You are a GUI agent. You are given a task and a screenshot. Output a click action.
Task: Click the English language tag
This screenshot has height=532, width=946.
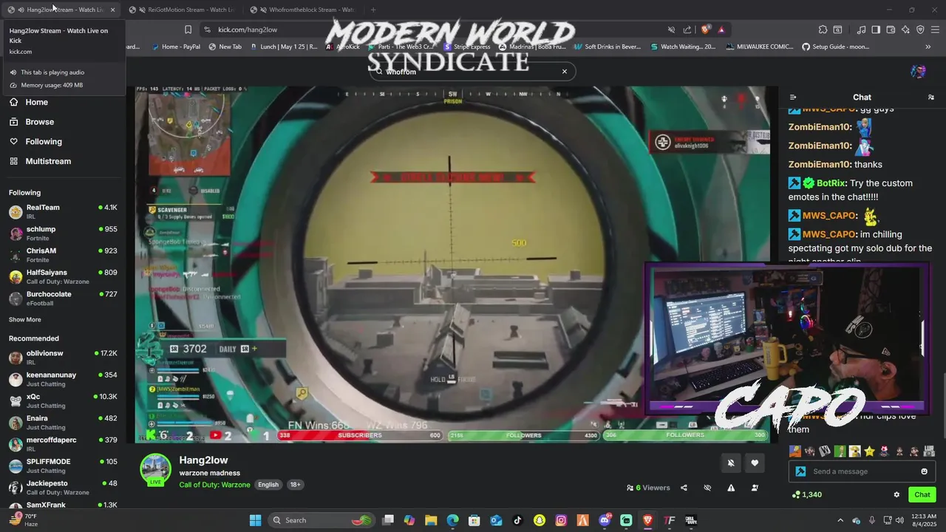[x=268, y=485]
